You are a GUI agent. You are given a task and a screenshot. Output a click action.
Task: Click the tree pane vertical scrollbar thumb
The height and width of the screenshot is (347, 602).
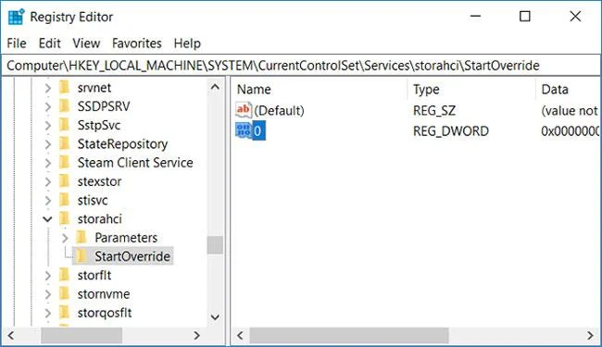(215, 244)
